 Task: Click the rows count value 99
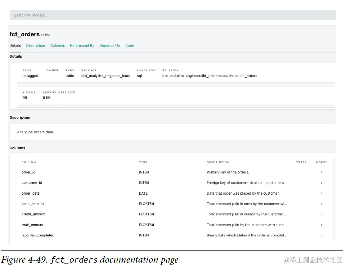click(x=25, y=98)
